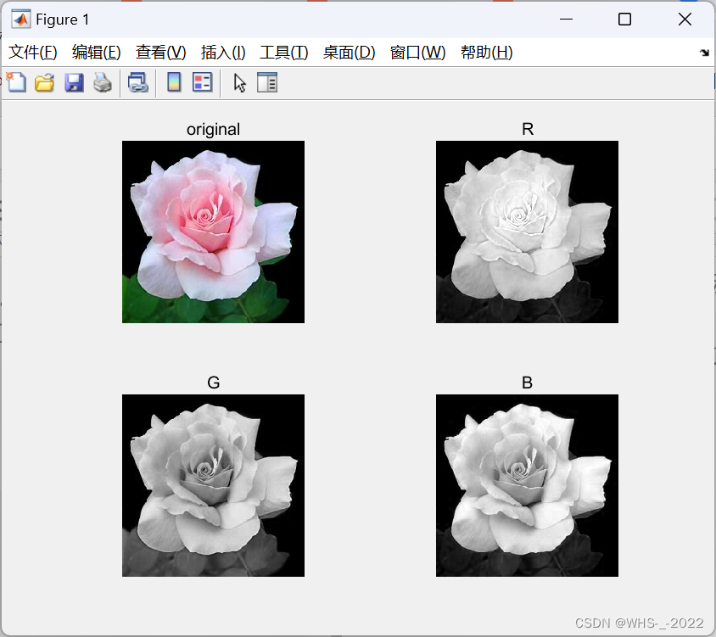Click the original color rose image
Image resolution: width=716 pixels, height=637 pixels.
213,232
